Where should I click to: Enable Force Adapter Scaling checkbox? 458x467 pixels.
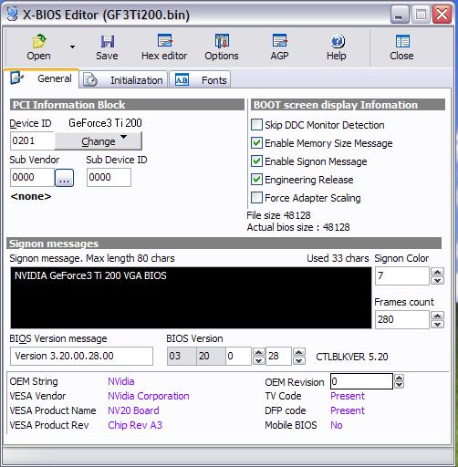256,198
